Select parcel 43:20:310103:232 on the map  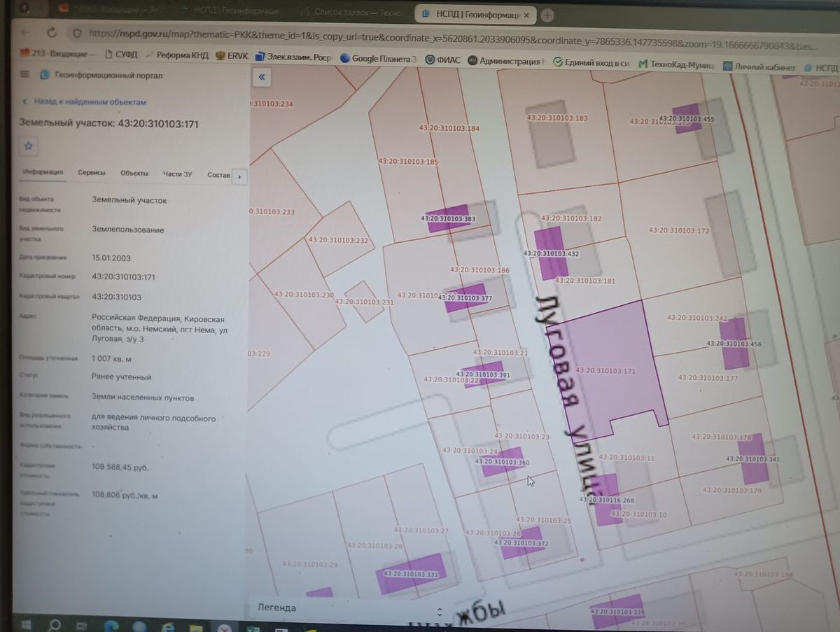tap(338, 240)
